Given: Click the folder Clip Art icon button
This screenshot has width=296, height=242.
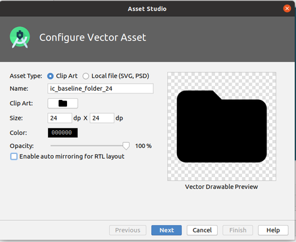Looking at the screenshot, I should coord(62,103).
